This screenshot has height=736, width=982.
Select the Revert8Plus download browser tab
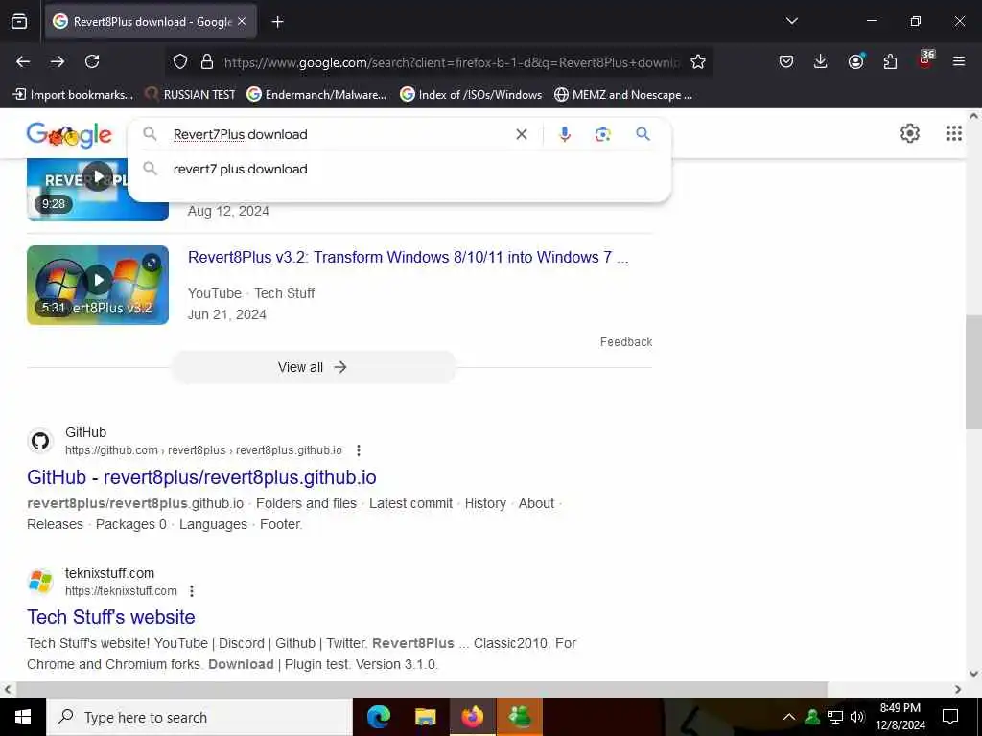click(151, 22)
